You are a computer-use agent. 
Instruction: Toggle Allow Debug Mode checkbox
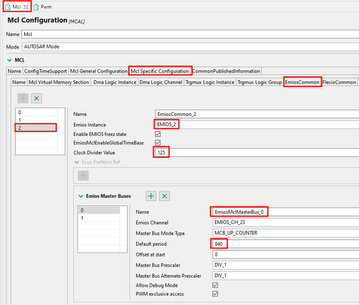pyautogui.click(x=215, y=285)
